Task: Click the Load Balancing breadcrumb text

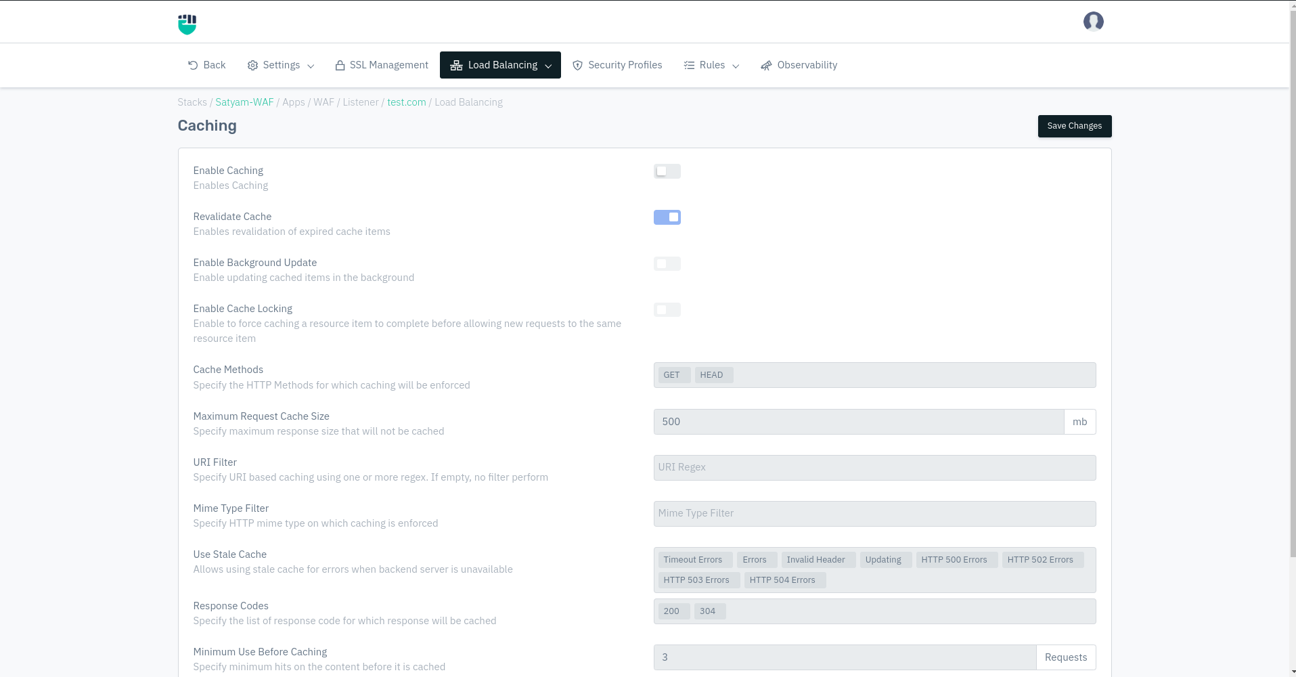Action: point(468,102)
